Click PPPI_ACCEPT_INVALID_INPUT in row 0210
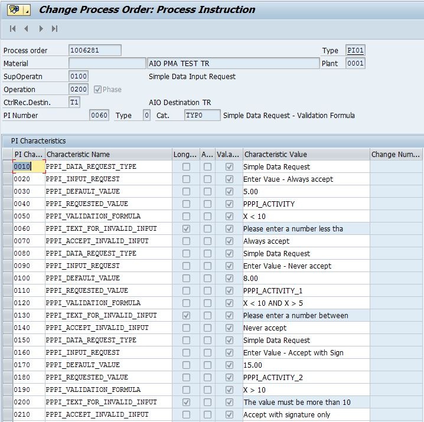424x422 pixels. coord(109,415)
